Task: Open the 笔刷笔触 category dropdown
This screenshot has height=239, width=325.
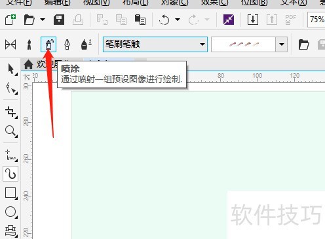Action: pos(155,44)
